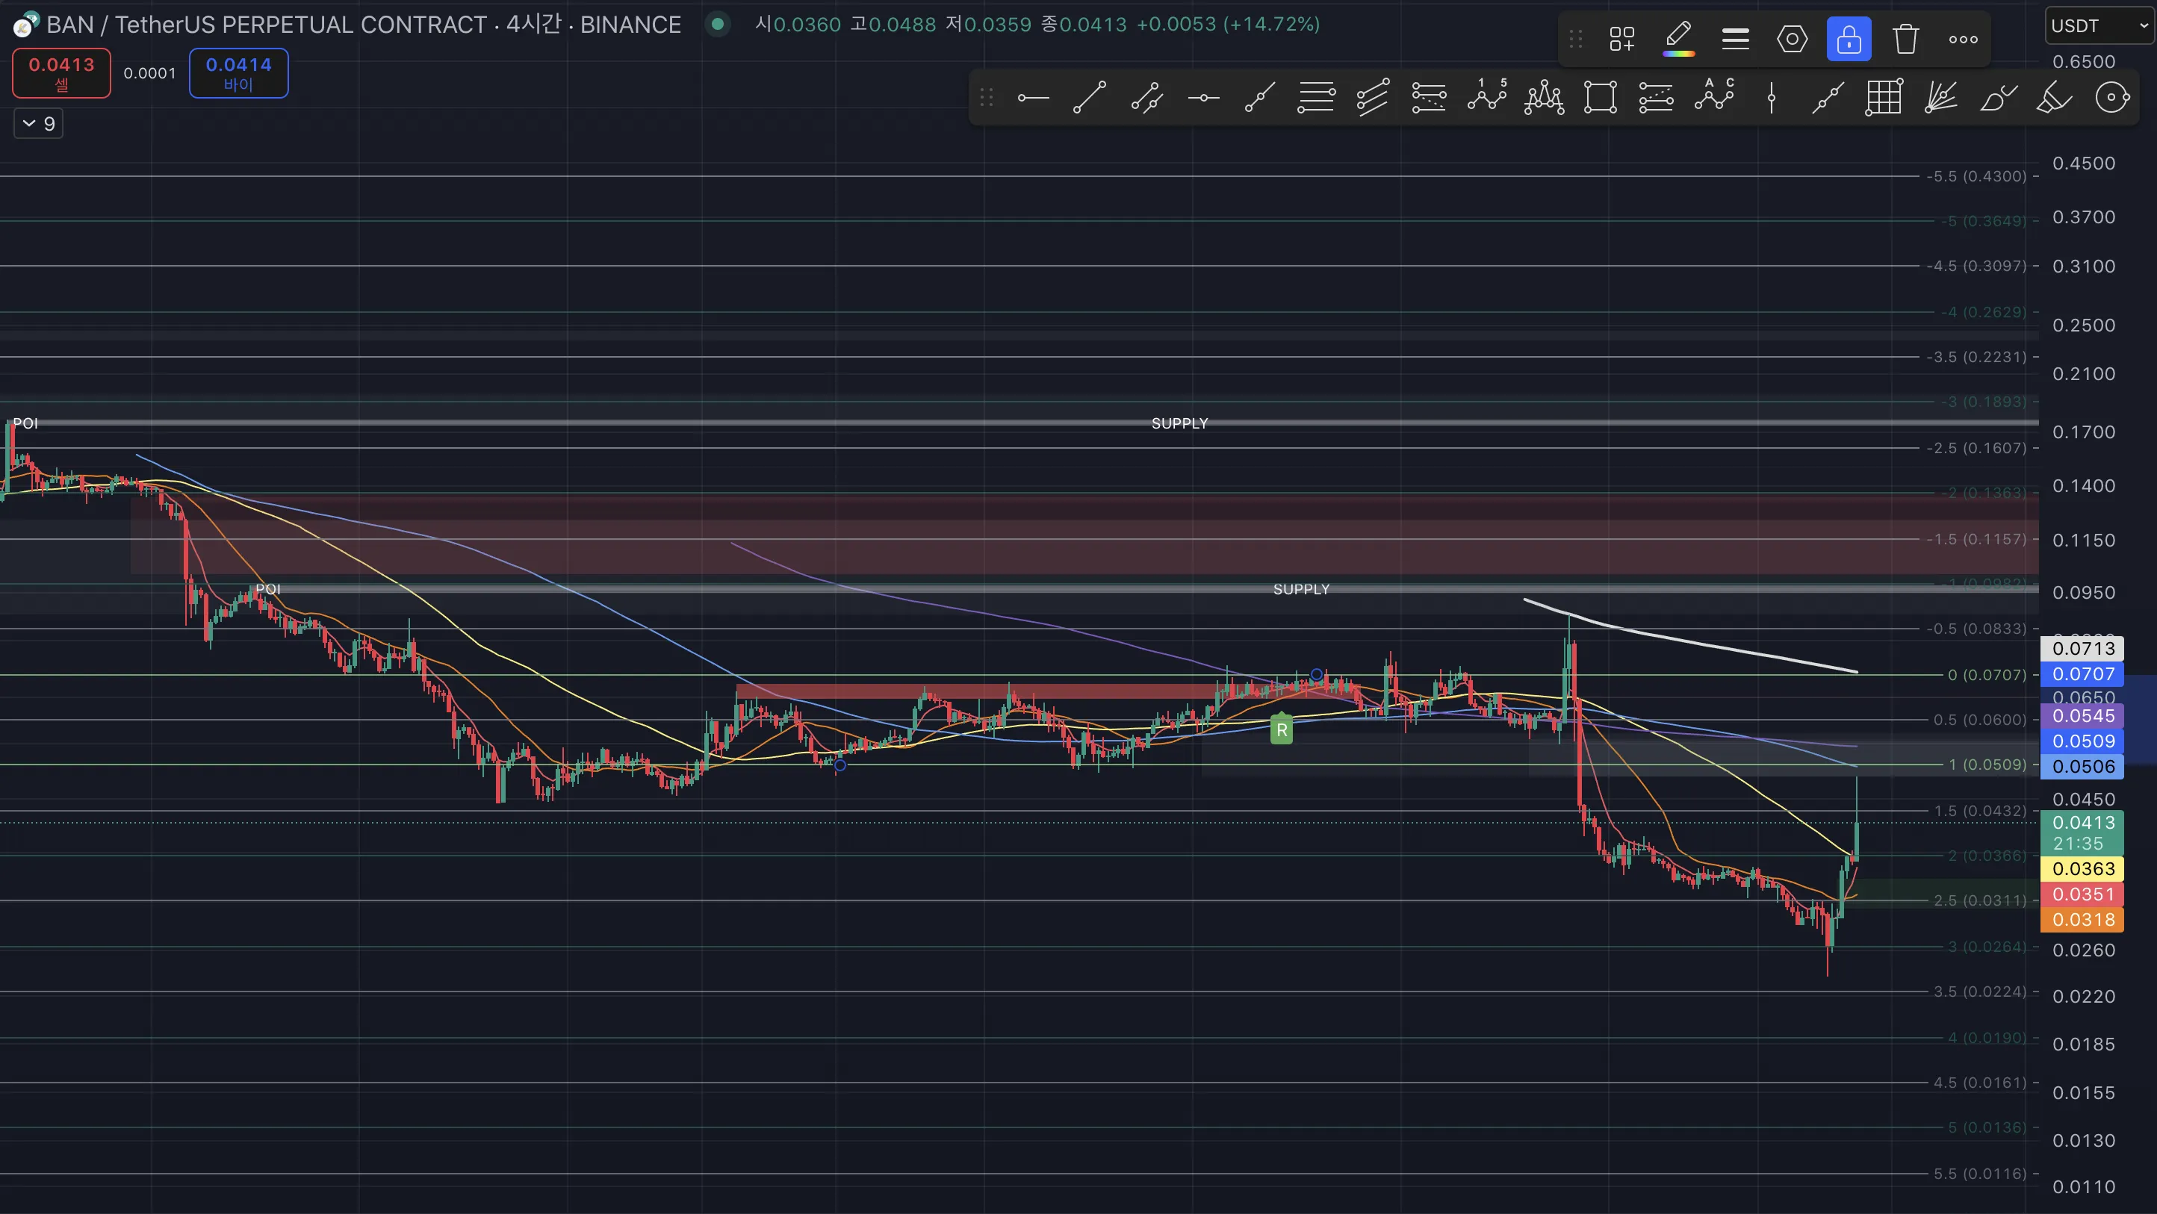Screen dimensions: 2157x1214
Task: Collapse the indicator legend showing 9
Action: tap(39, 124)
